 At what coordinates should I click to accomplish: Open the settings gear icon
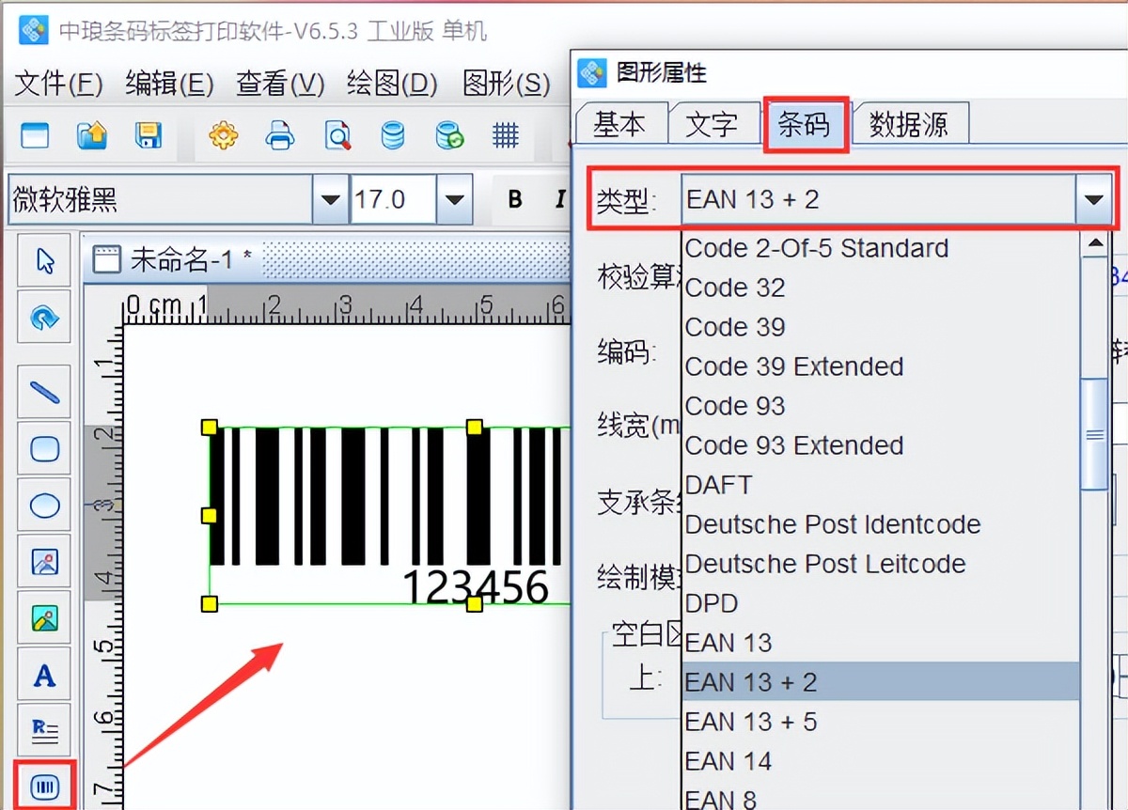click(224, 135)
